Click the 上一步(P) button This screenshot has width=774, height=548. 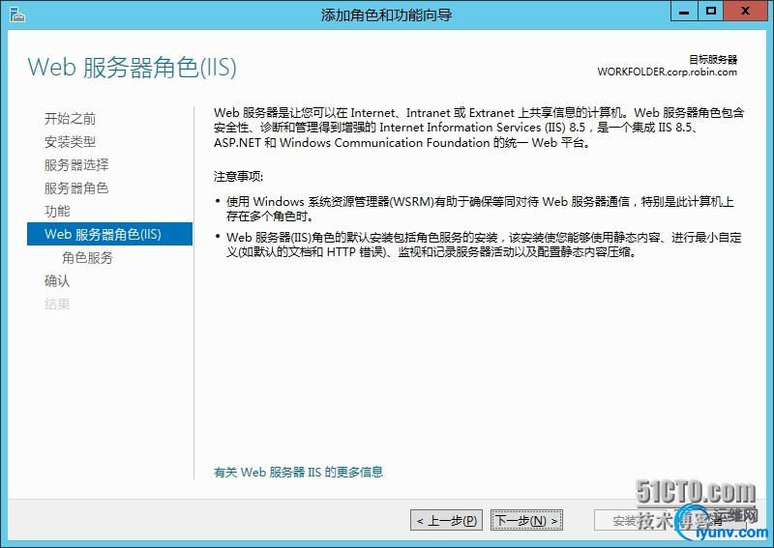[446, 520]
